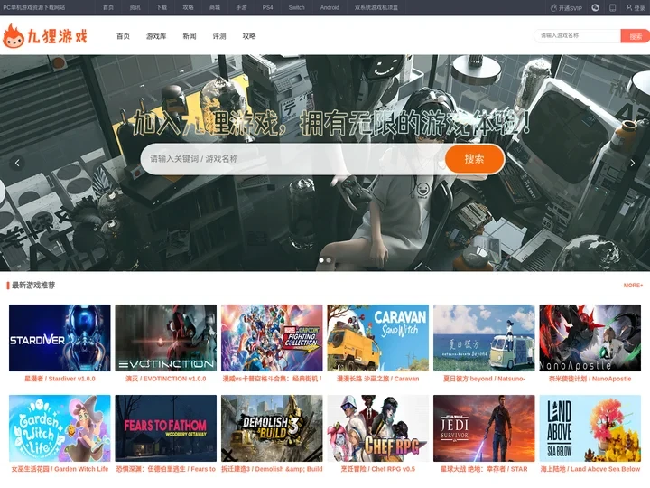Click the 女巫生活花园 / Garden Witch Life title

60,469
